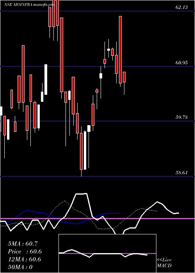The width and height of the screenshot is (195, 273).
Task: Click the NSE MOINFRA munafa.pro title
Action: [x=29, y=5]
